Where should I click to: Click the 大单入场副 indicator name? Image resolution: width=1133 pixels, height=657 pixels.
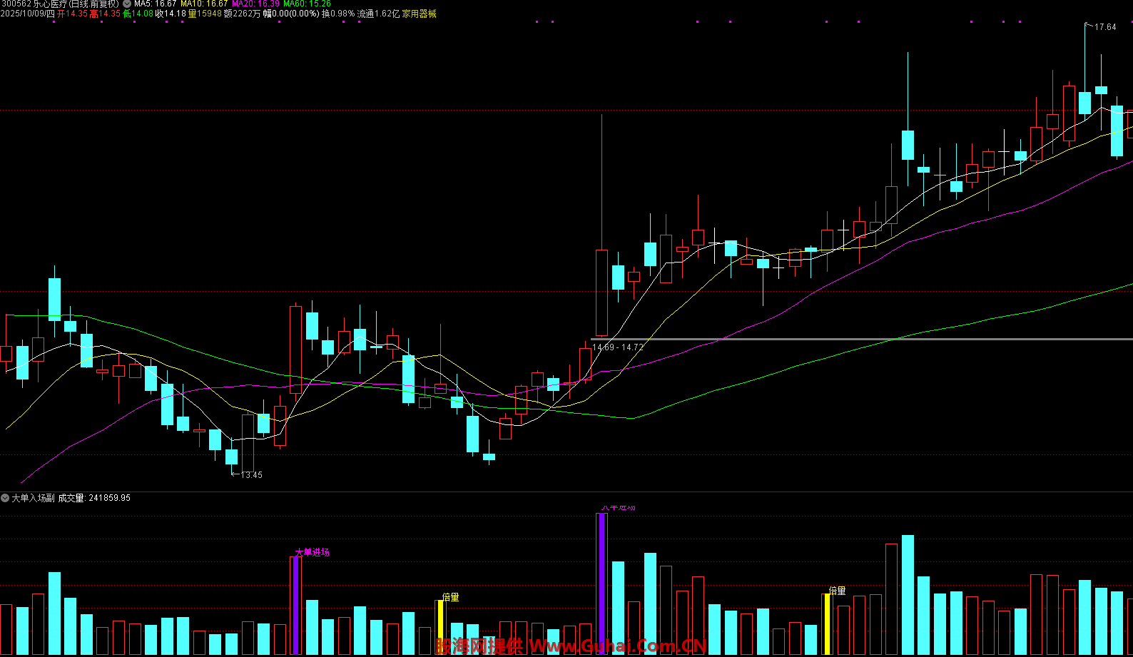33,498
